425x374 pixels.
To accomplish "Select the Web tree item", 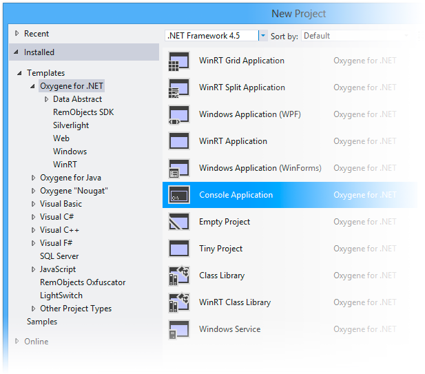I will (x=61, y=138).
